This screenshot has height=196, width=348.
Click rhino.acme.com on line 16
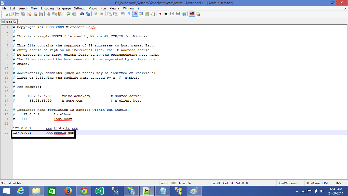click(x=76, y=96)
